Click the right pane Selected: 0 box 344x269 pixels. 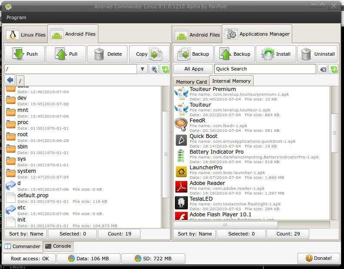241,234
